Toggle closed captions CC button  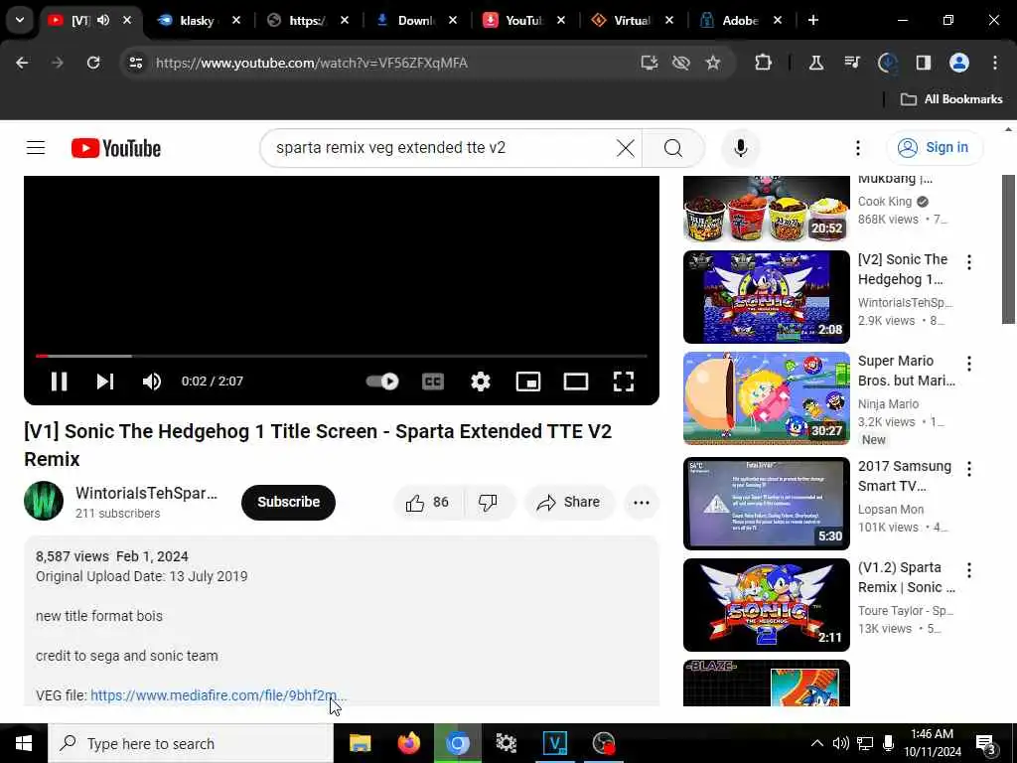[433, 381]
